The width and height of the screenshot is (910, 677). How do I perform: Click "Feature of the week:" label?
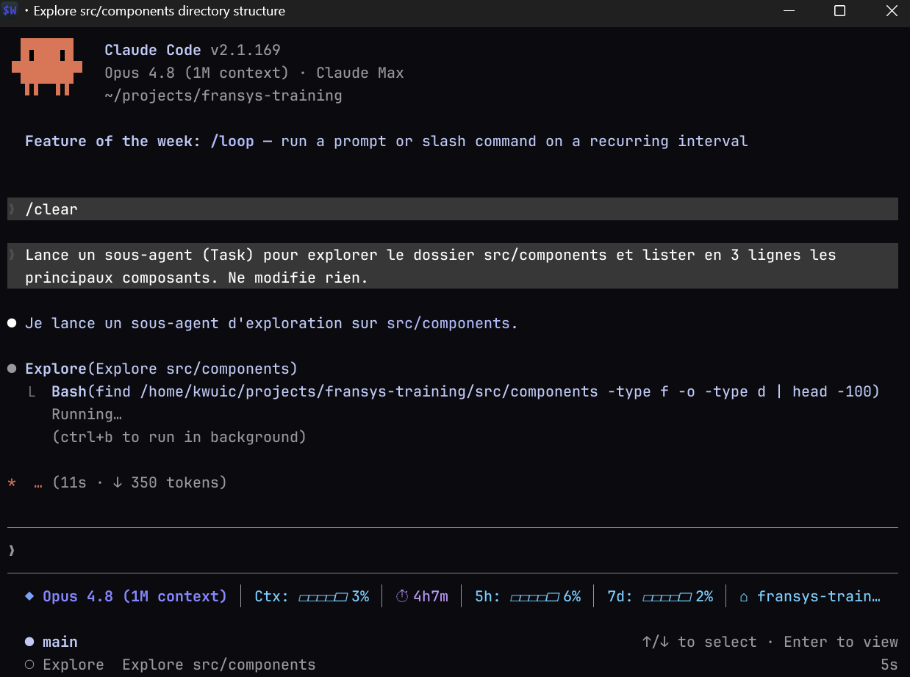pyautogui.click(x=112, y=141)
